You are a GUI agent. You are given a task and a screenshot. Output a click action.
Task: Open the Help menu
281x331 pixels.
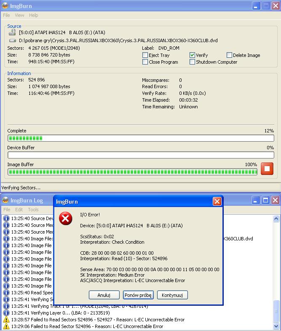point(33,15)
